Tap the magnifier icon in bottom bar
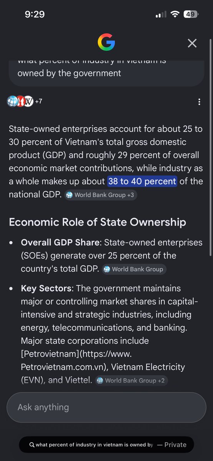 point(32,445)
